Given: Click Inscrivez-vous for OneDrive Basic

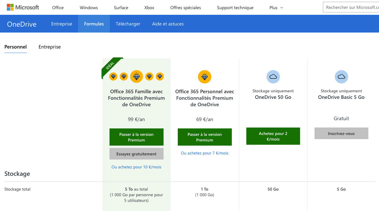Looking at the screenshot, I should pos(341,133).
